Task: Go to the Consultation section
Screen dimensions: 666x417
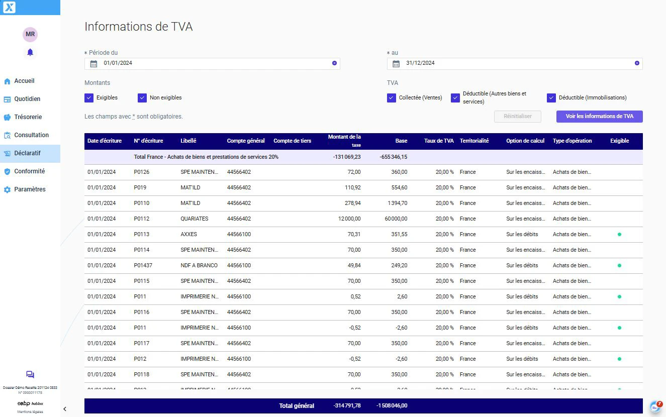Action: pos(31,135)
